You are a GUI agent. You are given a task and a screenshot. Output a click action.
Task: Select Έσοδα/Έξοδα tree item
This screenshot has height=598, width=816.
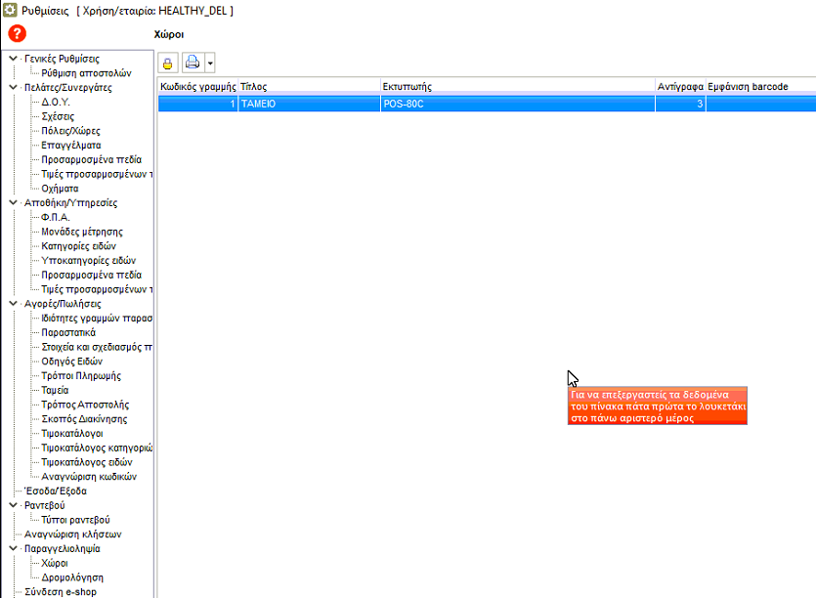55,491
